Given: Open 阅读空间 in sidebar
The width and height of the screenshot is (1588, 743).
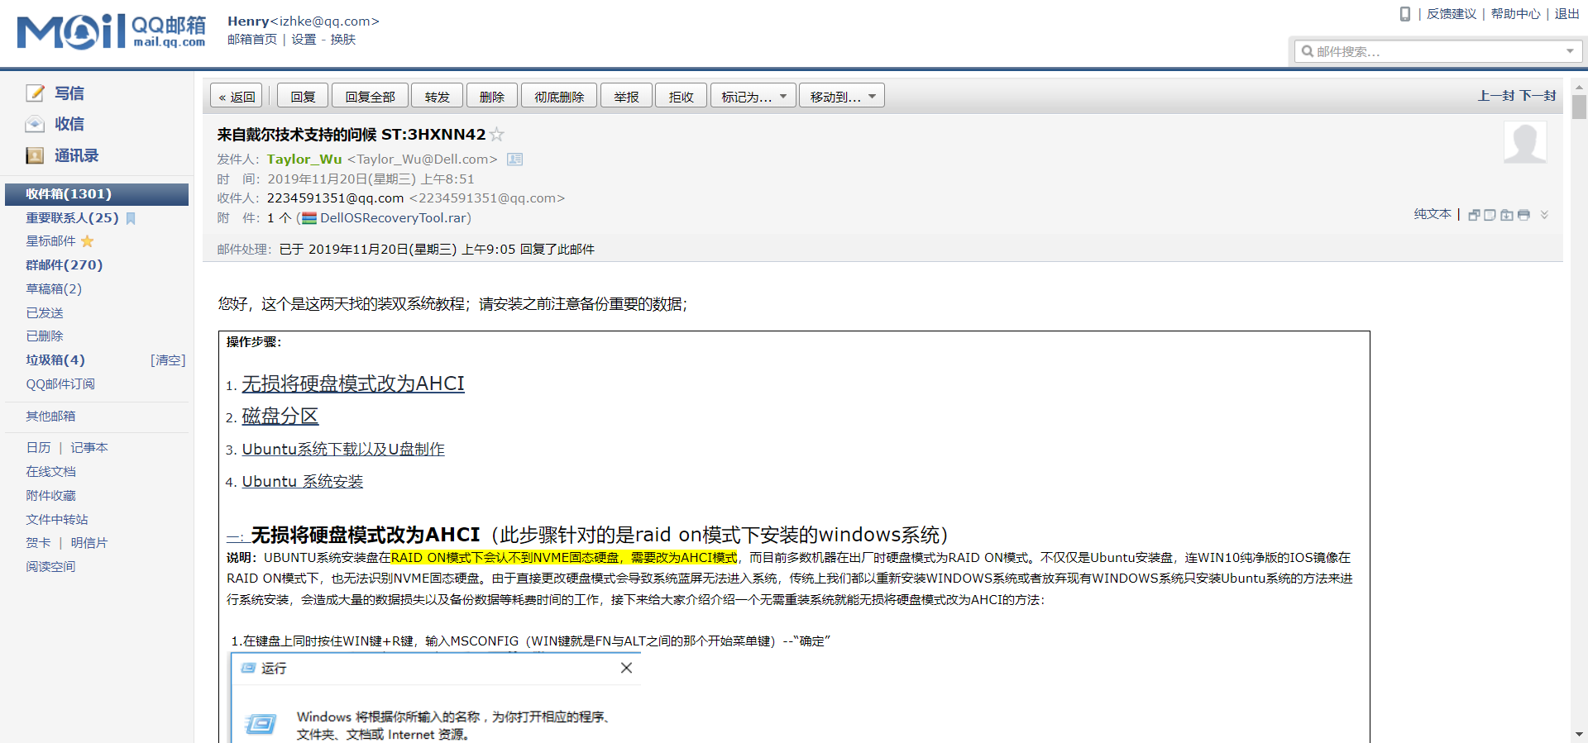Looking at the screenshot, I should pos(50,567).
